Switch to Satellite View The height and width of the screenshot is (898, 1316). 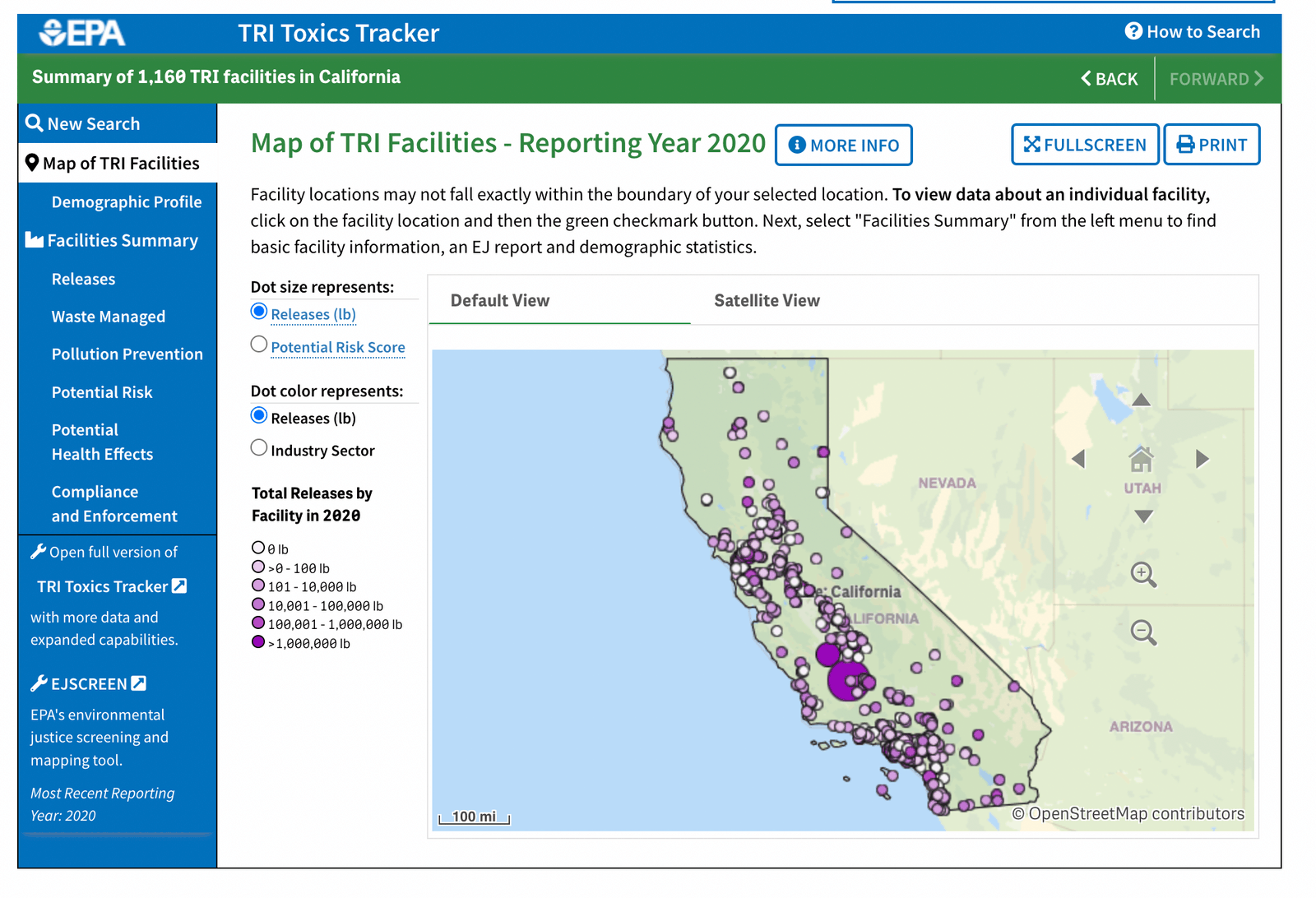pyautogui.click(x=766, y=300)
